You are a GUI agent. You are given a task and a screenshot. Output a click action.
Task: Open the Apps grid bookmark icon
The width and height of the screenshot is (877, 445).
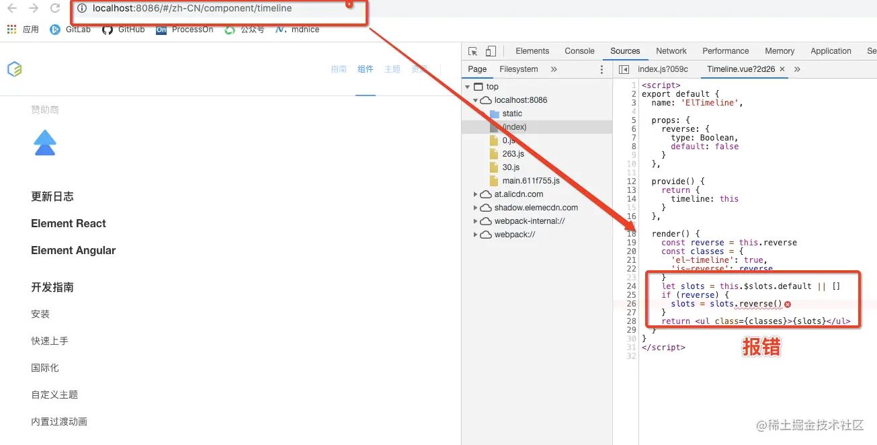(x=11, y=30)
